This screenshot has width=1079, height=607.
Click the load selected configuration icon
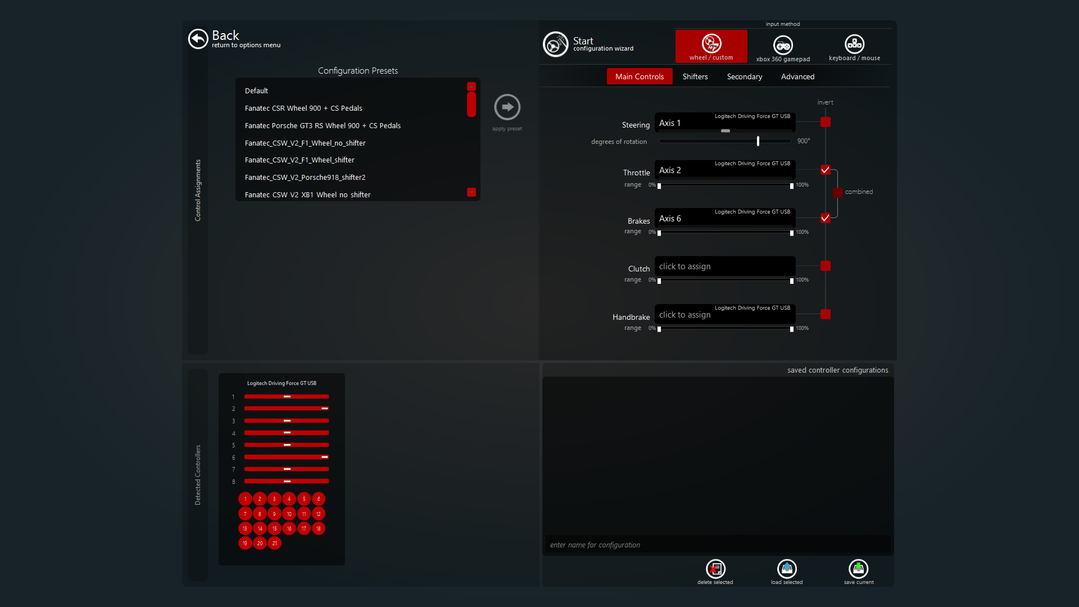click(x=787, y=569)
